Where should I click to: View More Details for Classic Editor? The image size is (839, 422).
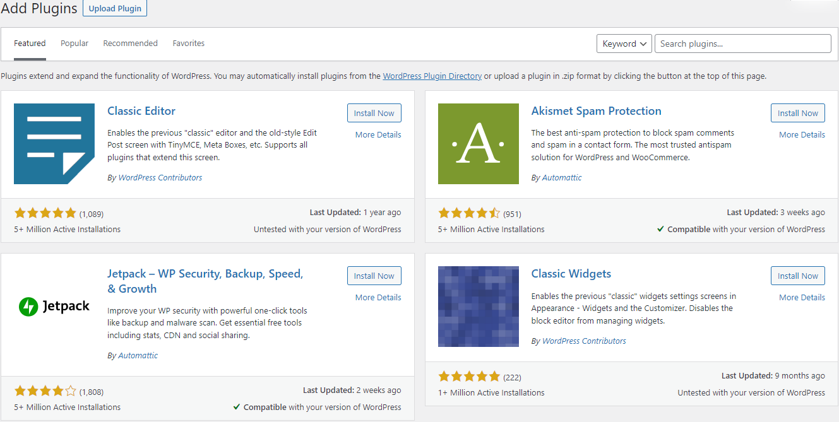tap(378, 134)
